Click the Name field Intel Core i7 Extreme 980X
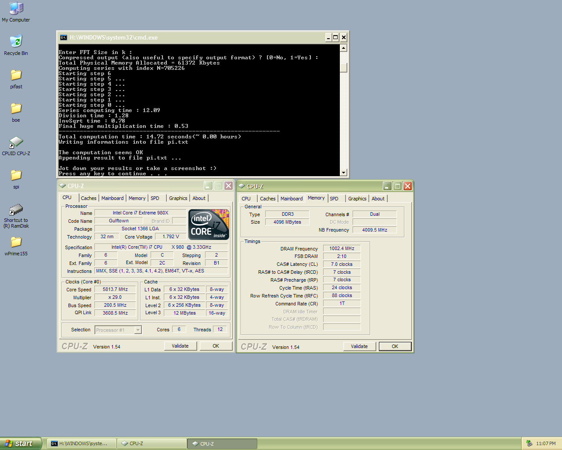 (x=140, y=213)
